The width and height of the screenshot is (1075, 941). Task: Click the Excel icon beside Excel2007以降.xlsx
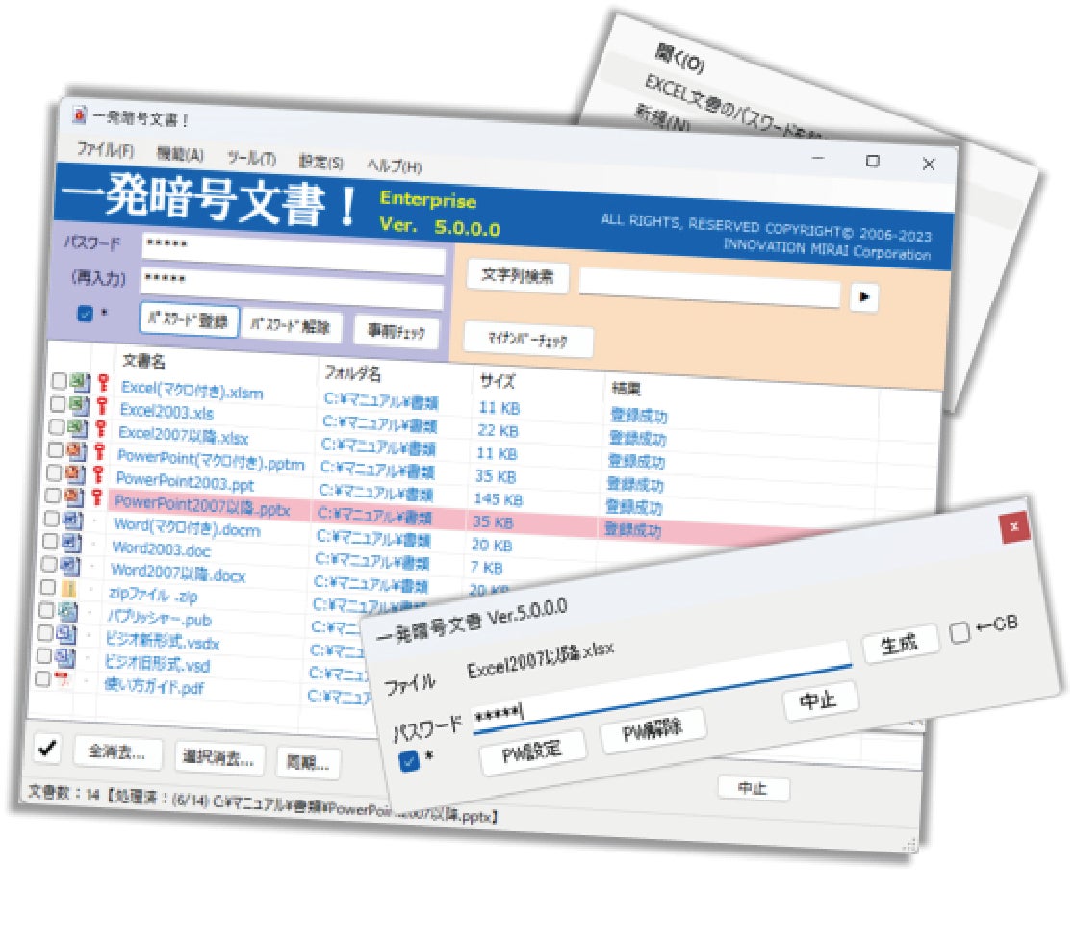pos(77,428)
